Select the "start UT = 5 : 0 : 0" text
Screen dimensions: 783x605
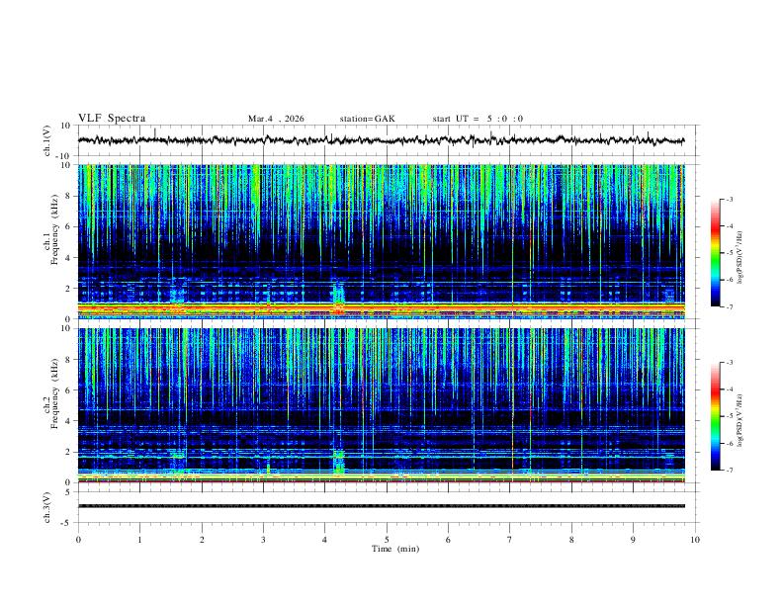point(478,119)
